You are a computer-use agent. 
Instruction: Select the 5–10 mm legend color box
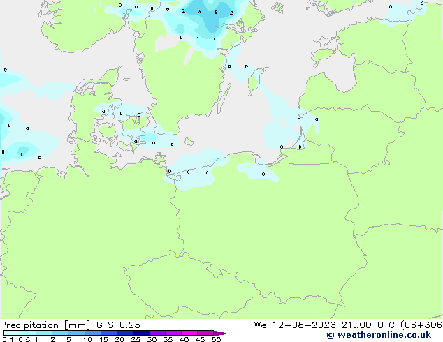(76, 333)
